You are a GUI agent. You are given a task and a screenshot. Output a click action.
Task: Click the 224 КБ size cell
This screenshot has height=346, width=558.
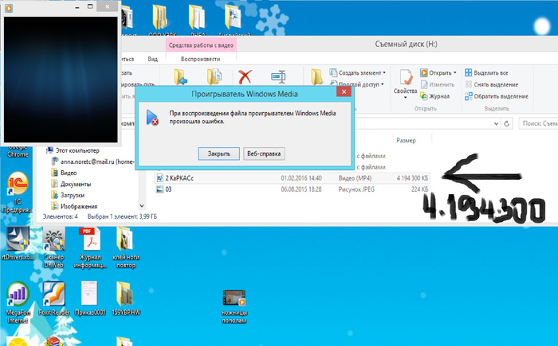419,189
